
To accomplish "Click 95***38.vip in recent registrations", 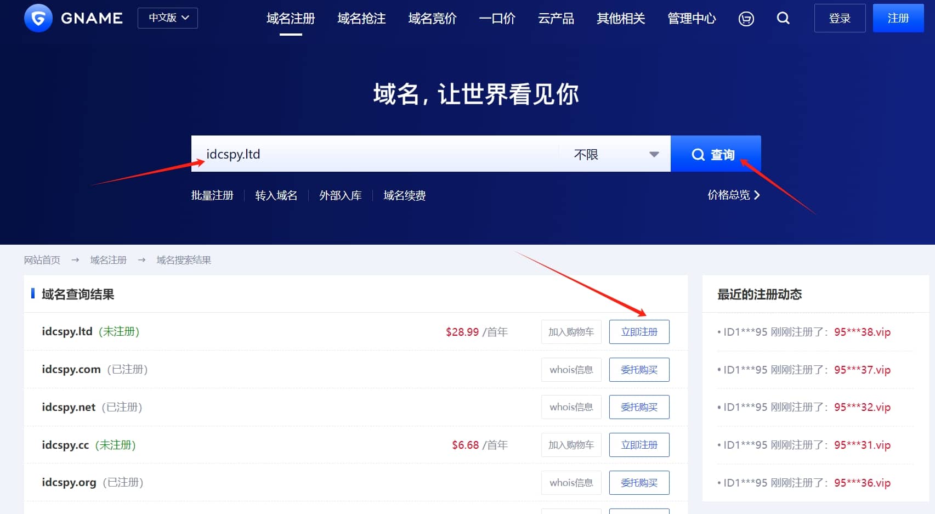I will (x=862, y=332).
